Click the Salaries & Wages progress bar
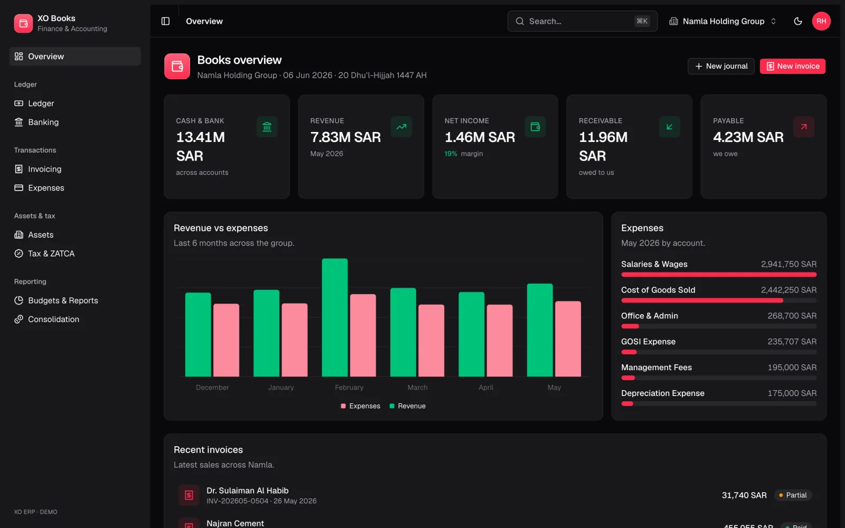845x528 pixels. 719,275
